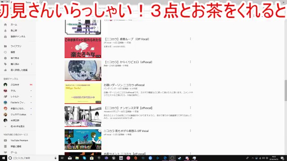The height and width of the screenshot is (161, 287).
Task: Open options menu for お願いダーリン video
Action: 190,85
